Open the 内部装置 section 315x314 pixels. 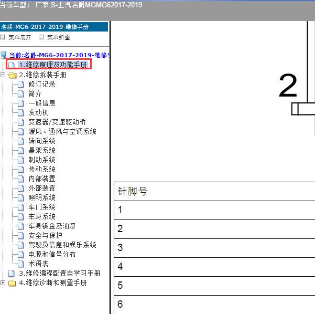tap(42, 179)
